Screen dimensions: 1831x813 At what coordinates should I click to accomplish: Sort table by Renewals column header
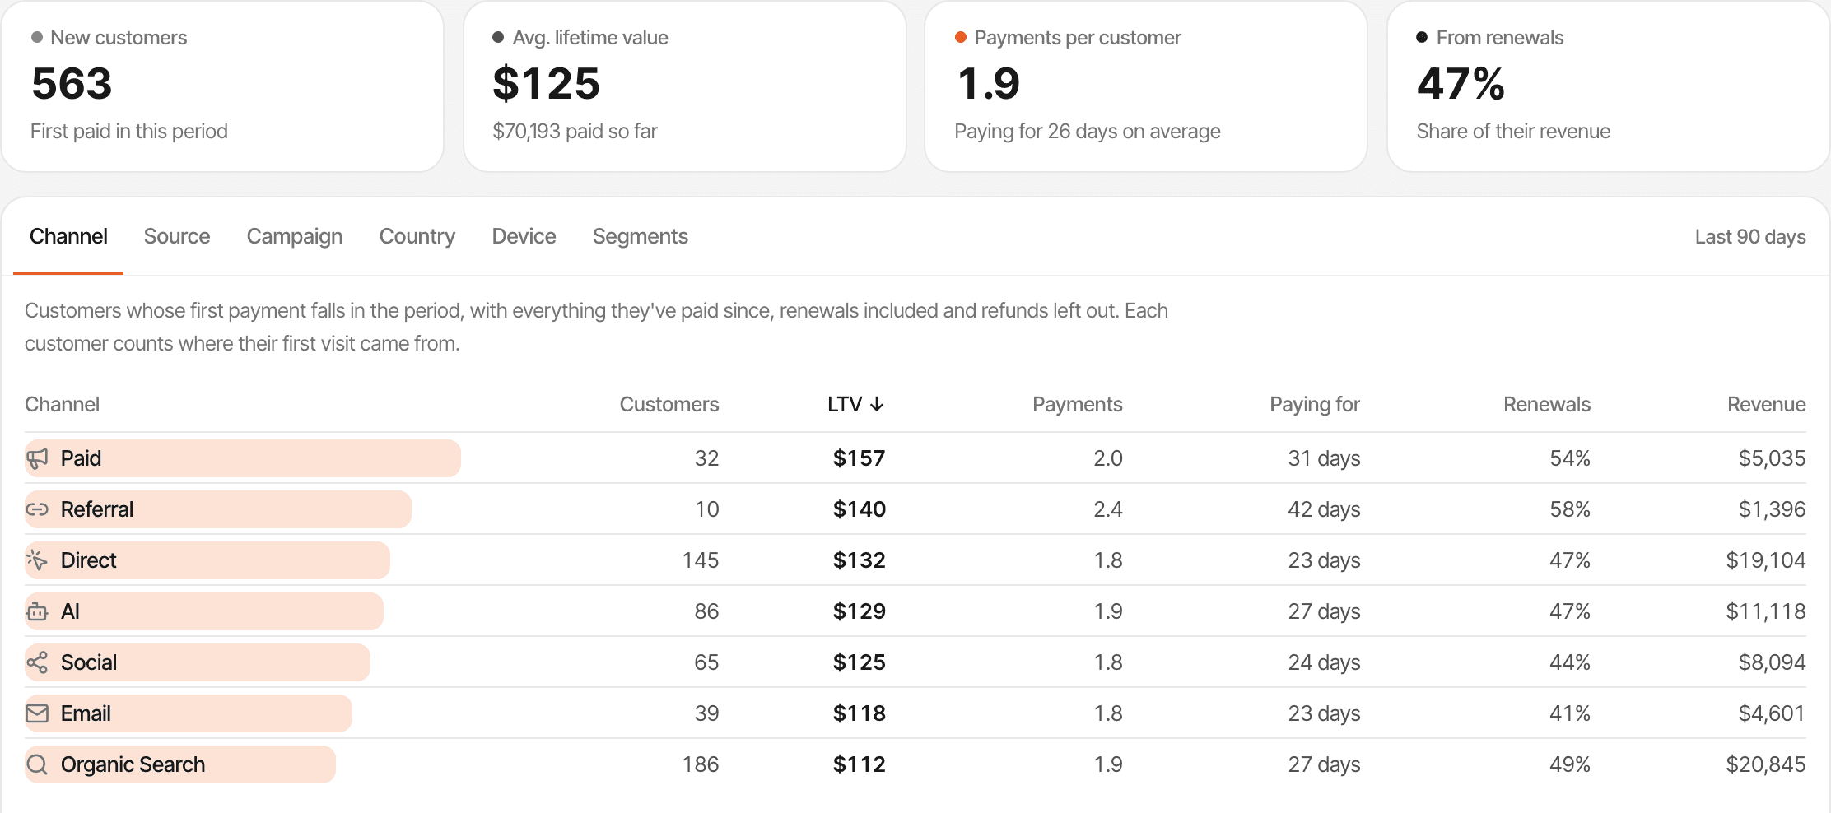pyautogui.click(x=1547, y=404)
